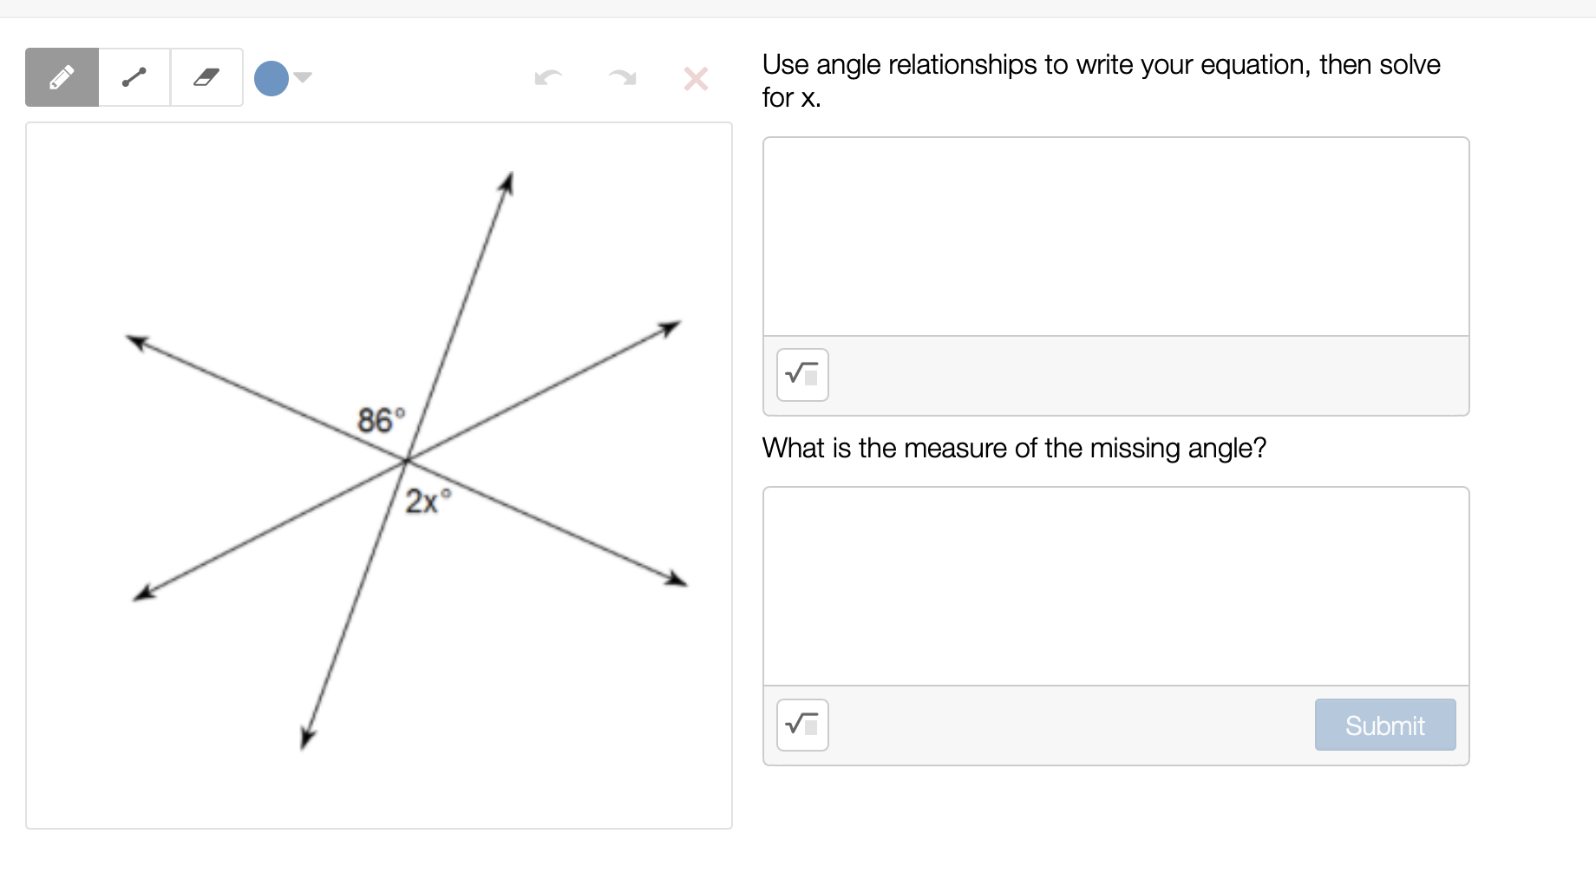
Task: Select the pencil drawing tool
Action: pos(61,77)
